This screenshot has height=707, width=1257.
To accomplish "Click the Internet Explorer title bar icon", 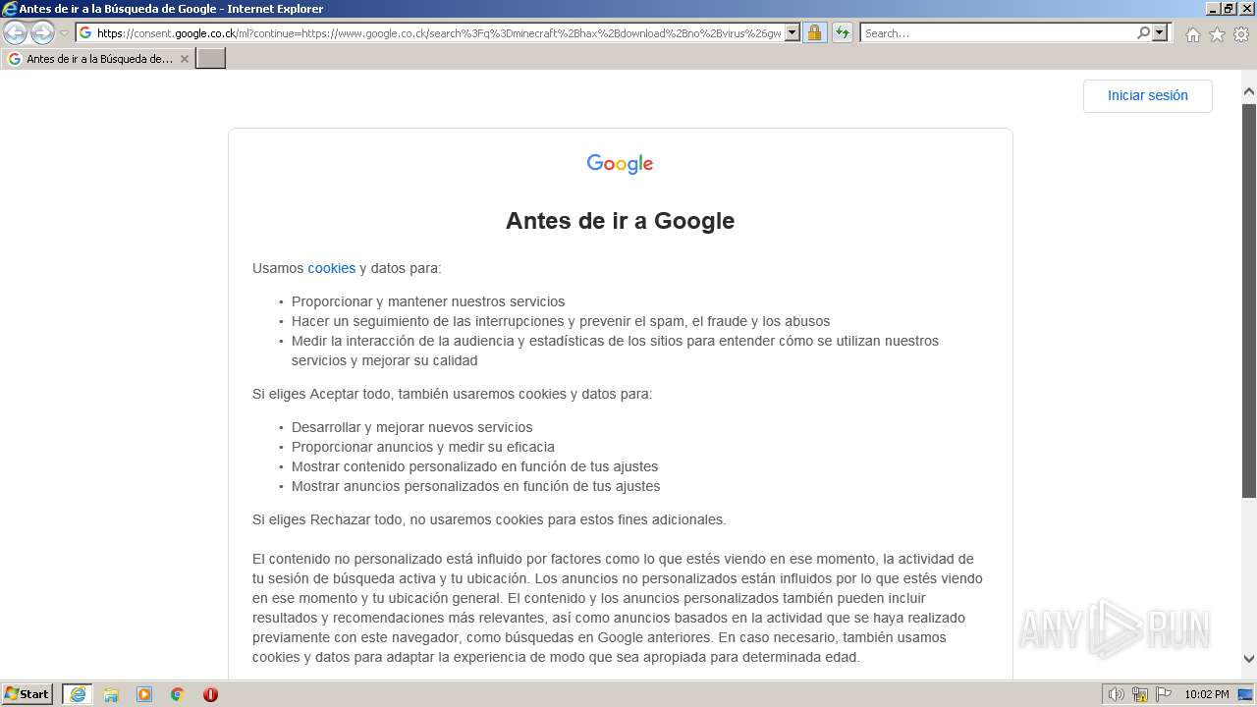I will (10, 9).
